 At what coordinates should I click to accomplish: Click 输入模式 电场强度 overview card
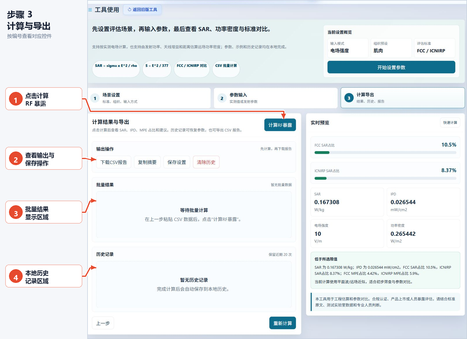coord(348,47)
